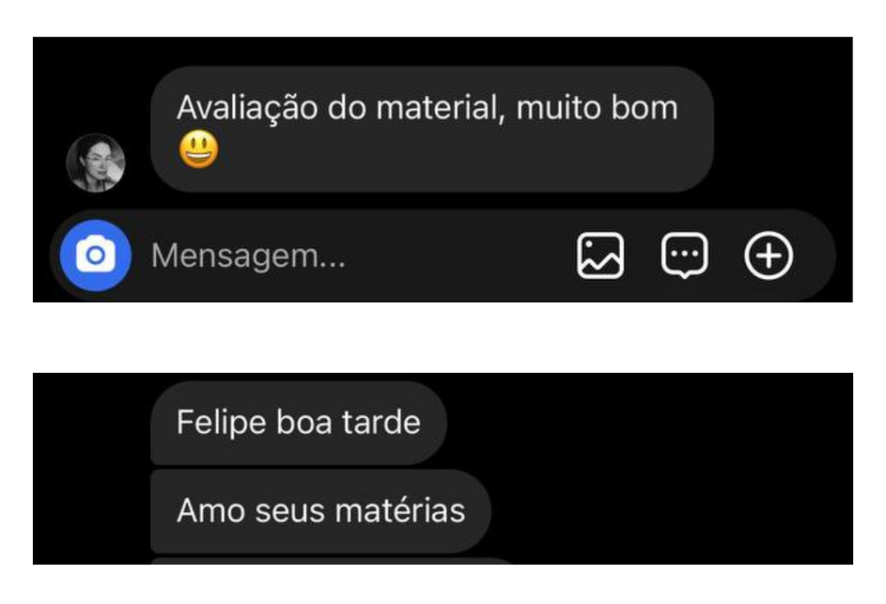The image size is (886, 604).
Task: Open the blue camera button
Action: 95,255
